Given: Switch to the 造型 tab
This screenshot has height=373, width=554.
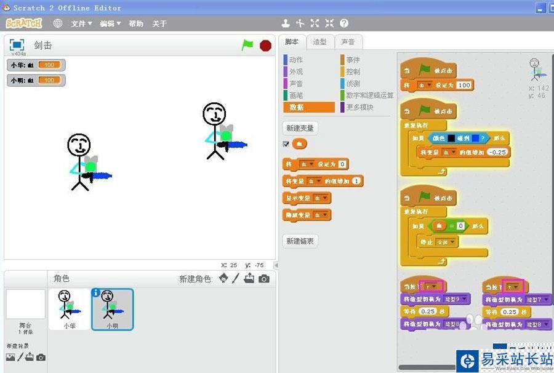Looking at the screenshot, I should 319,42.
